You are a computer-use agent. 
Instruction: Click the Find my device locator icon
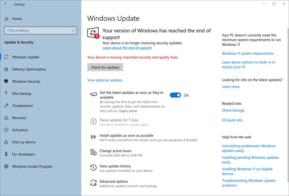(x=6, y=142)
